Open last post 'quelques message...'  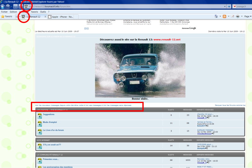(206, 130)
